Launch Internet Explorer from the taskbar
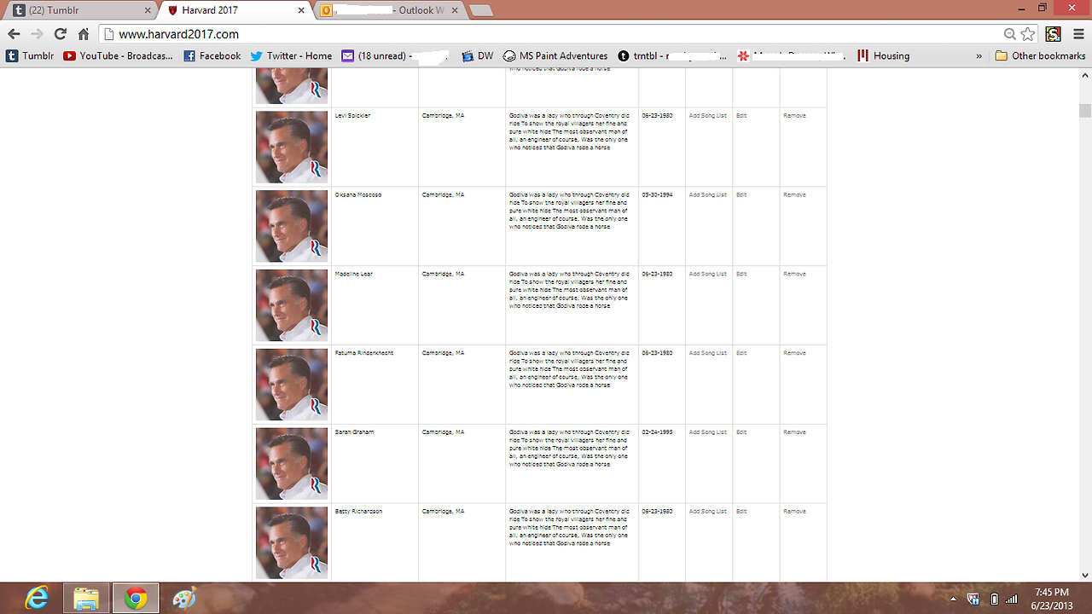This screenshot has width=1092, height=614. (x=37, y=599)
